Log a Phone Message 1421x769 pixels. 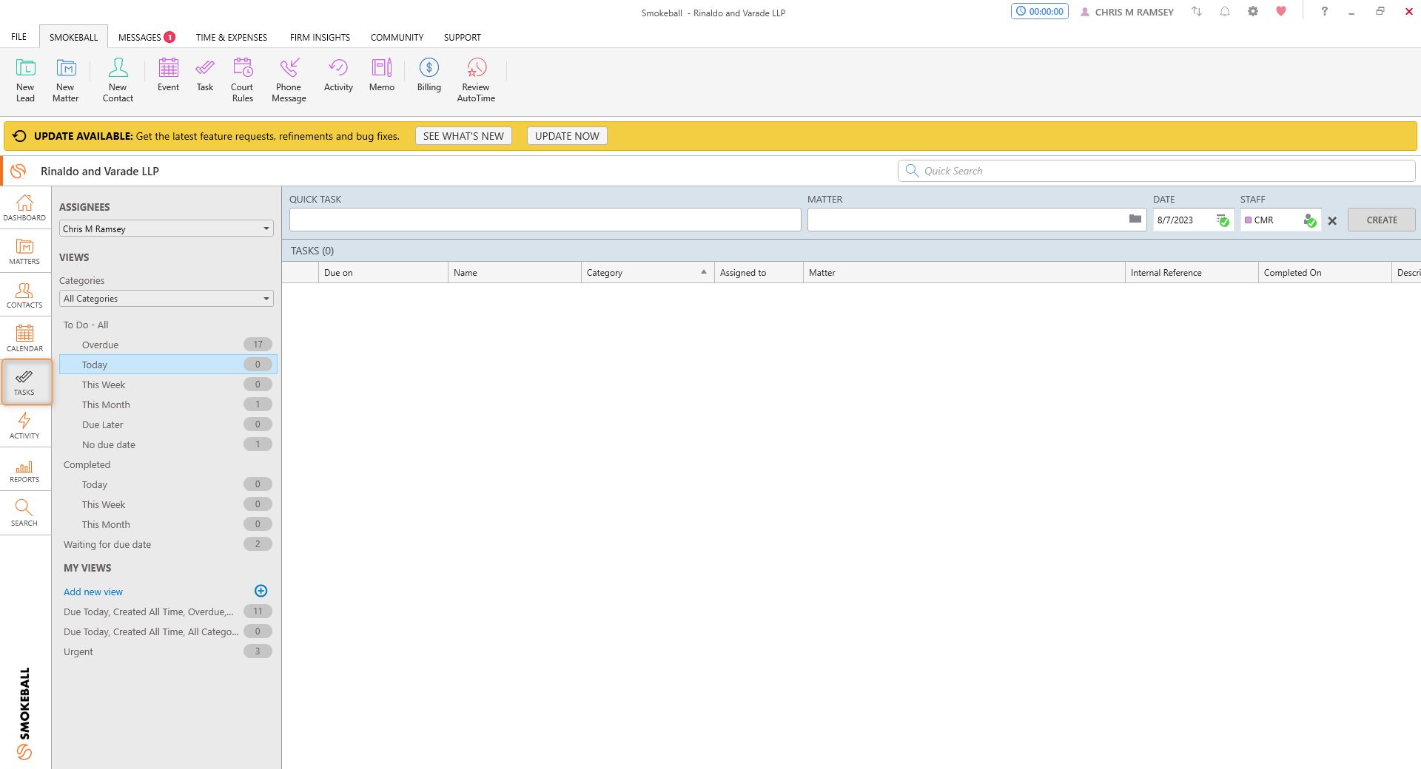(289, 80)
